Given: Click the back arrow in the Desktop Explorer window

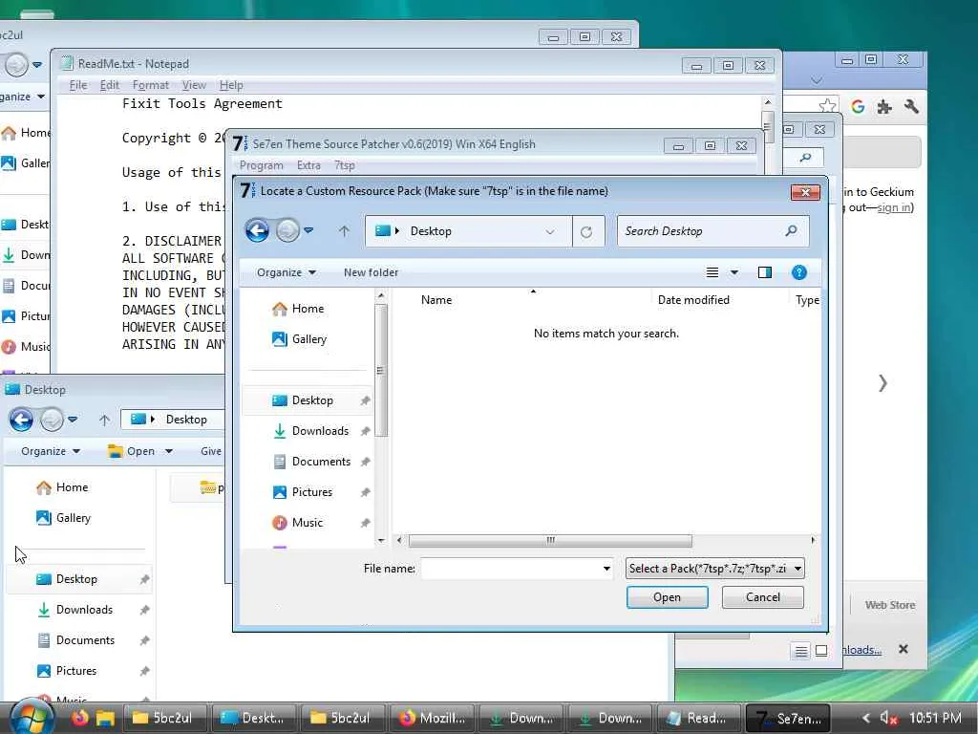Looking at the screenshot, I should coord(21,420).
